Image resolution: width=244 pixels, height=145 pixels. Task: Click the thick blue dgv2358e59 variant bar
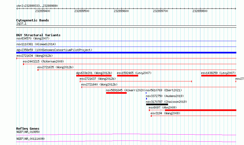click(x=126, y=53)
